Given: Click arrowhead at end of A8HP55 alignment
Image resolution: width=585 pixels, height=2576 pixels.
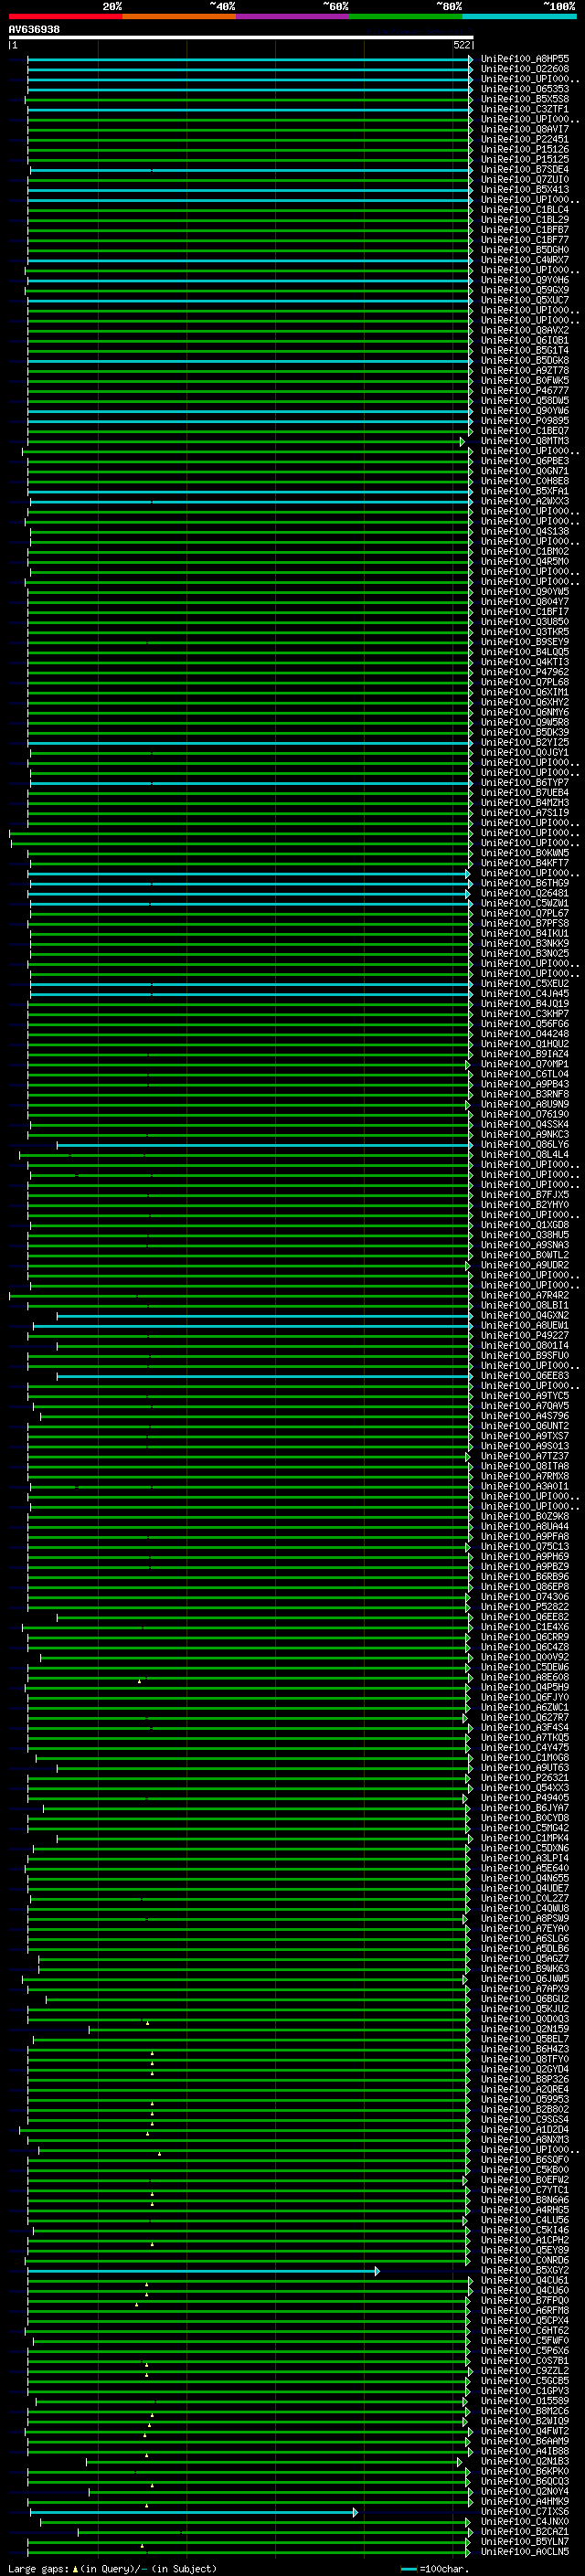Looking at the screenshot, I should tap(470, 59).
